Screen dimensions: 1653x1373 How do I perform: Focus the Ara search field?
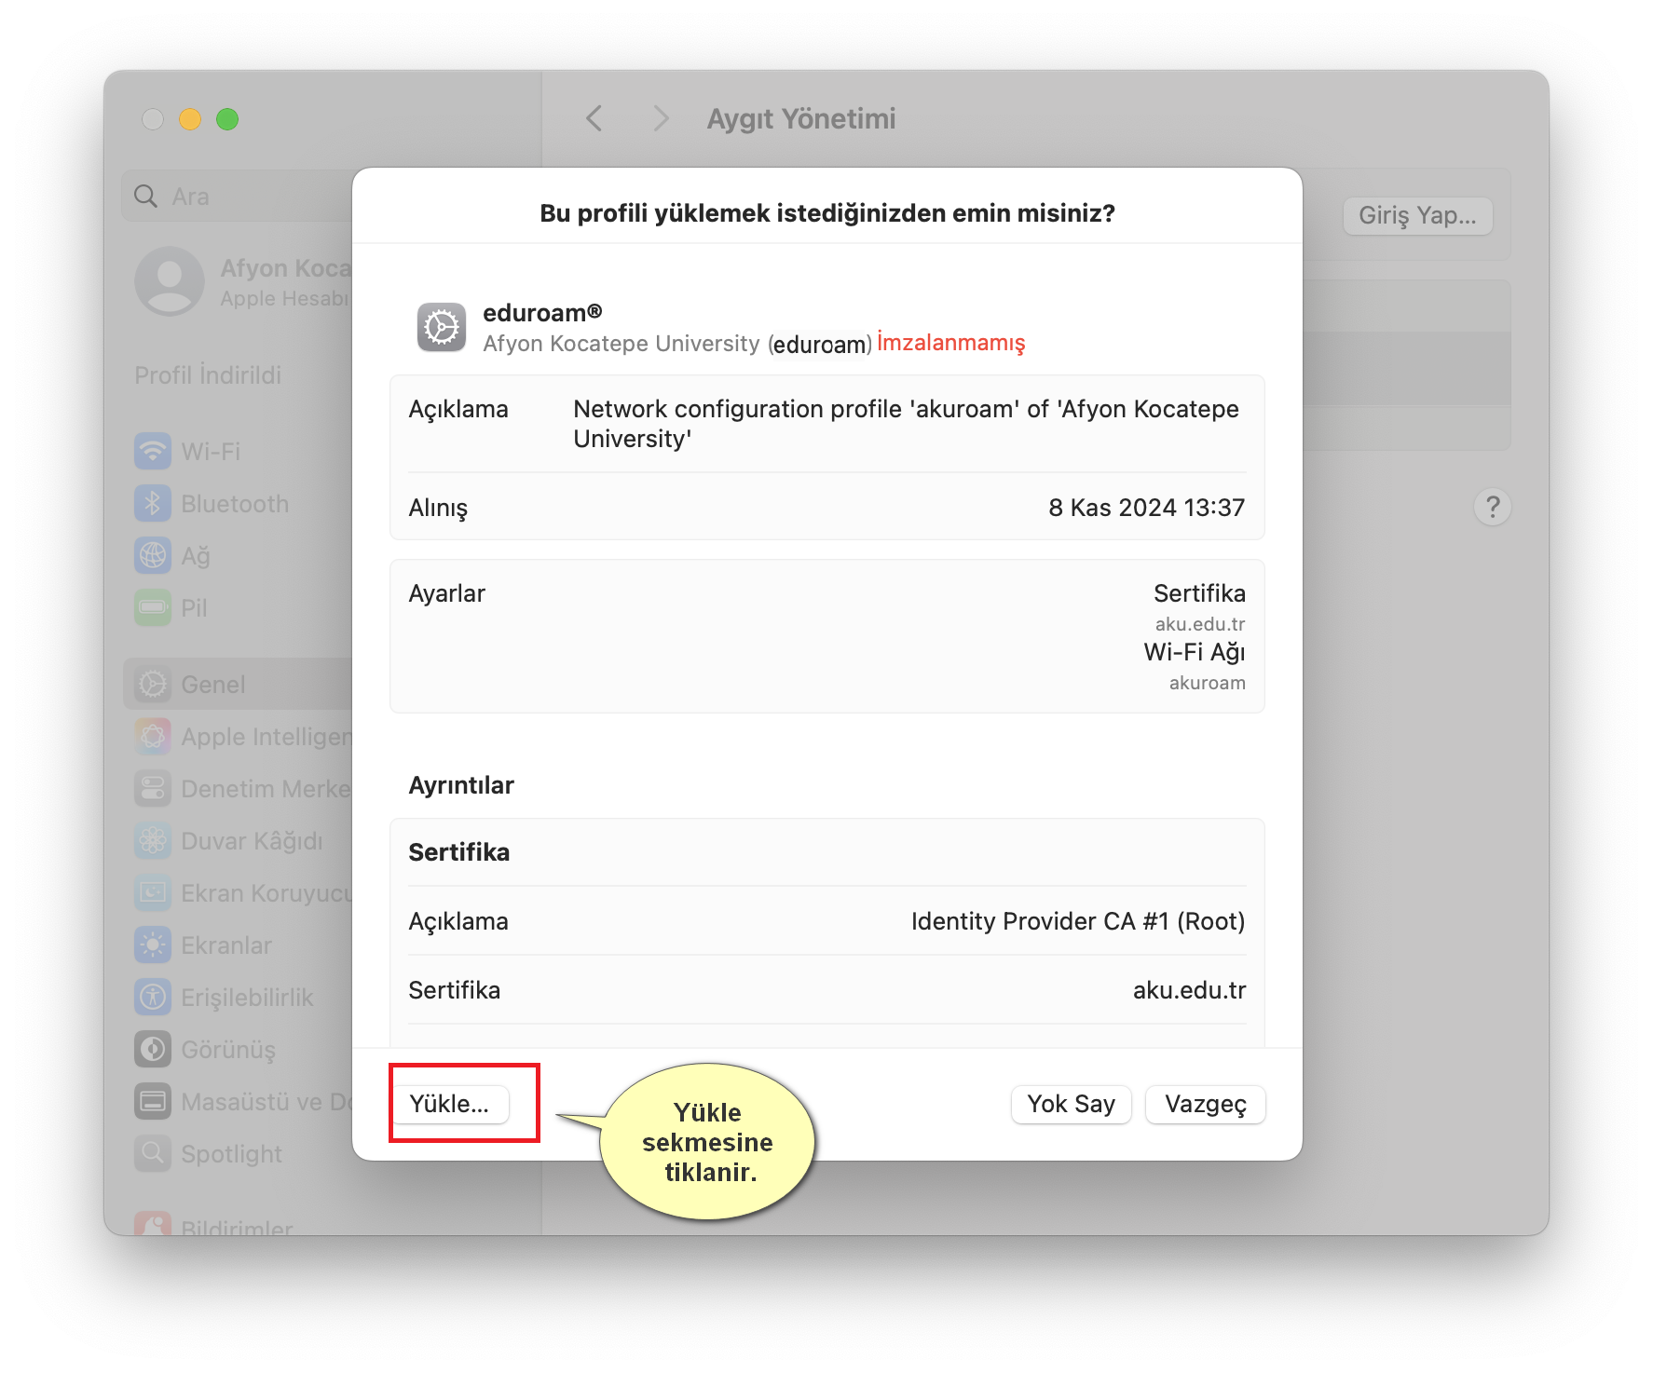238,196
